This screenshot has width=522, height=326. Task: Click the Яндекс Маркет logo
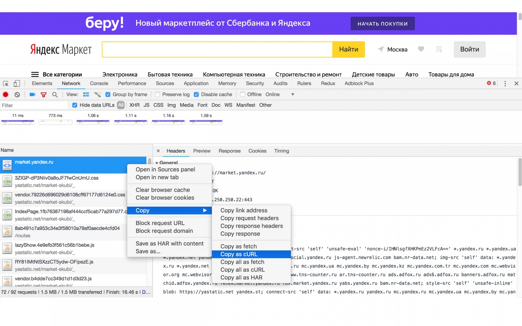pos(61,50)
